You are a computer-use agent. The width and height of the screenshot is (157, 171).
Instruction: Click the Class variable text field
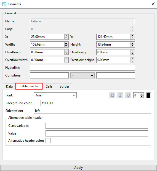[x=97, y=126]
